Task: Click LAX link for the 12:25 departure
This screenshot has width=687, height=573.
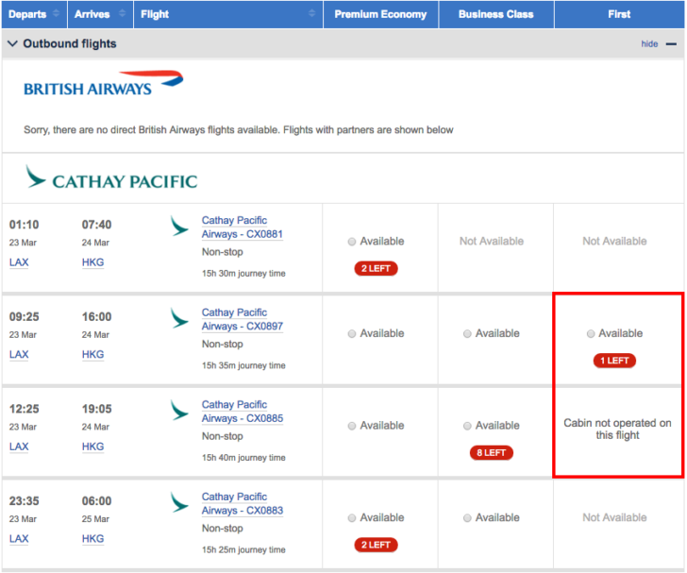Action: tap(19, 447)
